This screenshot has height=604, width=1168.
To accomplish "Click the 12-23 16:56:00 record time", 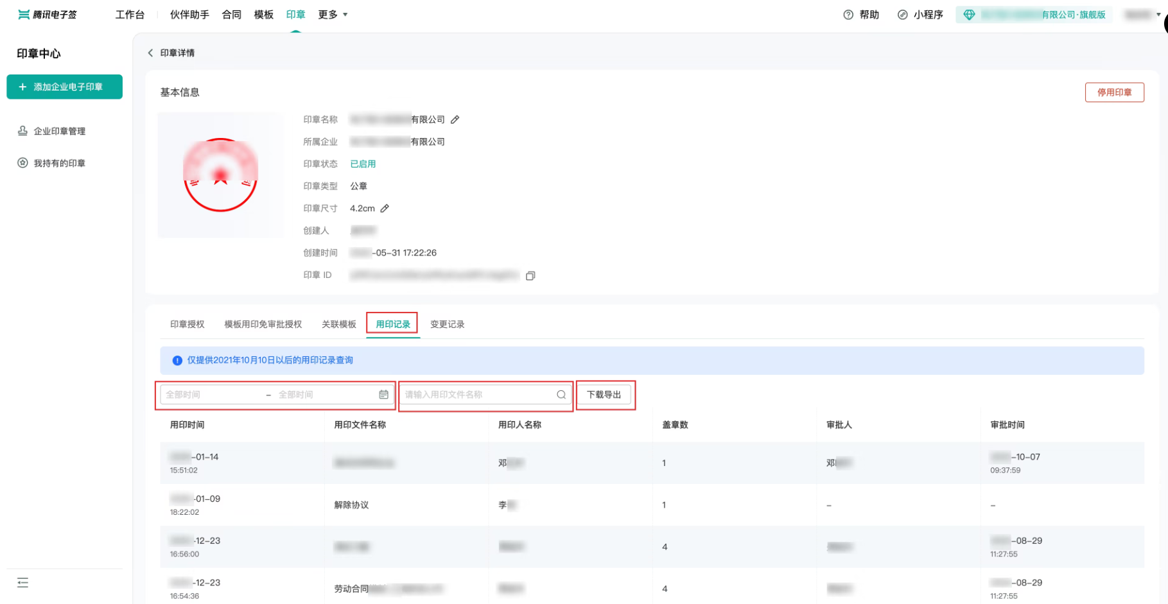I will point(195,547).
